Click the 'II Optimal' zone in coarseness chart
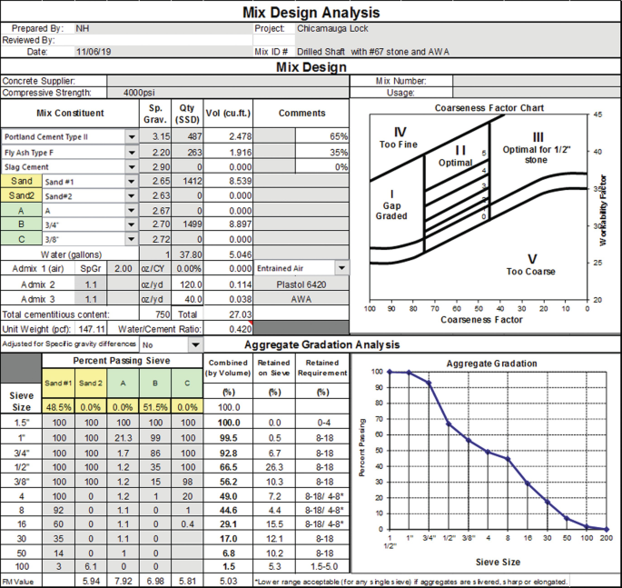622x588 pixels. tap(456, 156)
